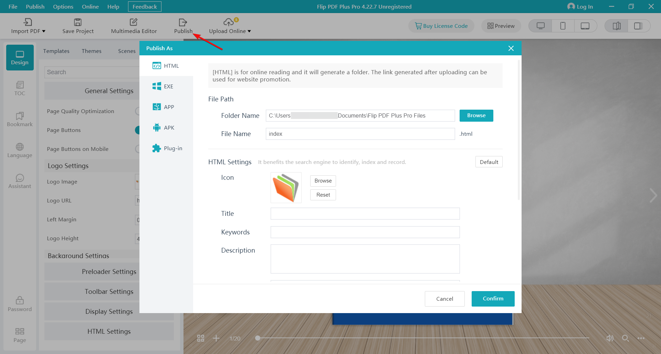
Task: Click the Import PDF toolbar icon
Action: click(28, 22)
